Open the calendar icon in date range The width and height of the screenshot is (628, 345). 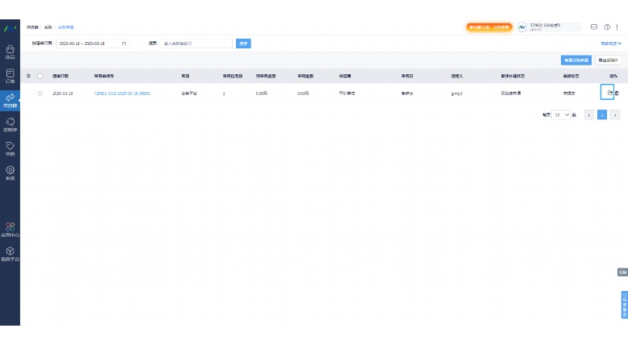click(x=124, y=44)
